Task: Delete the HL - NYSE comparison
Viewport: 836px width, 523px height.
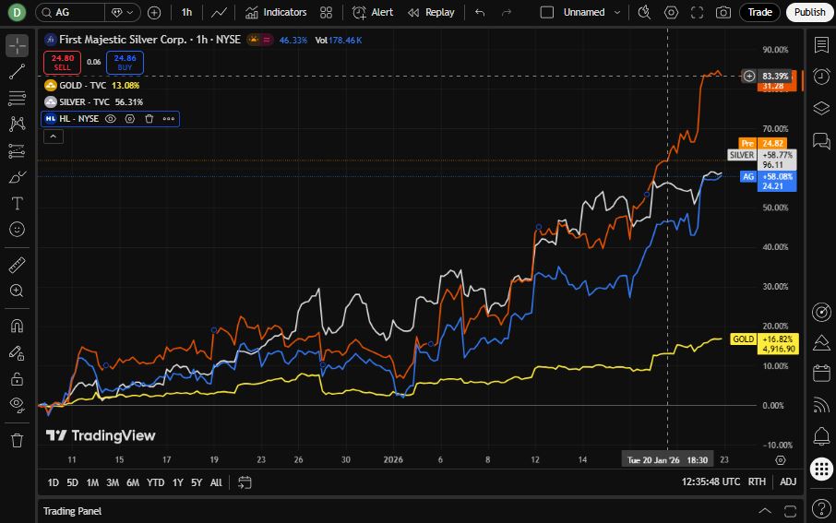Action: (x=149, y=119)
